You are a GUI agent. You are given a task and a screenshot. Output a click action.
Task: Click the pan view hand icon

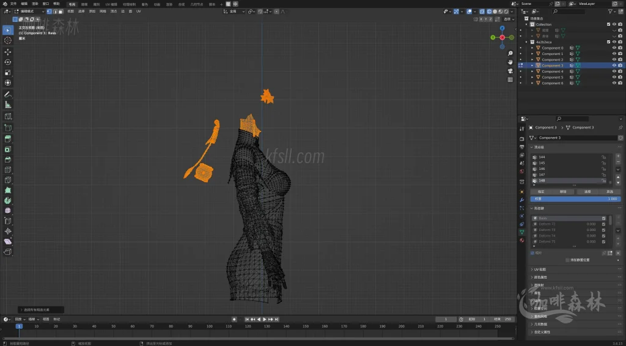[510, 62]
